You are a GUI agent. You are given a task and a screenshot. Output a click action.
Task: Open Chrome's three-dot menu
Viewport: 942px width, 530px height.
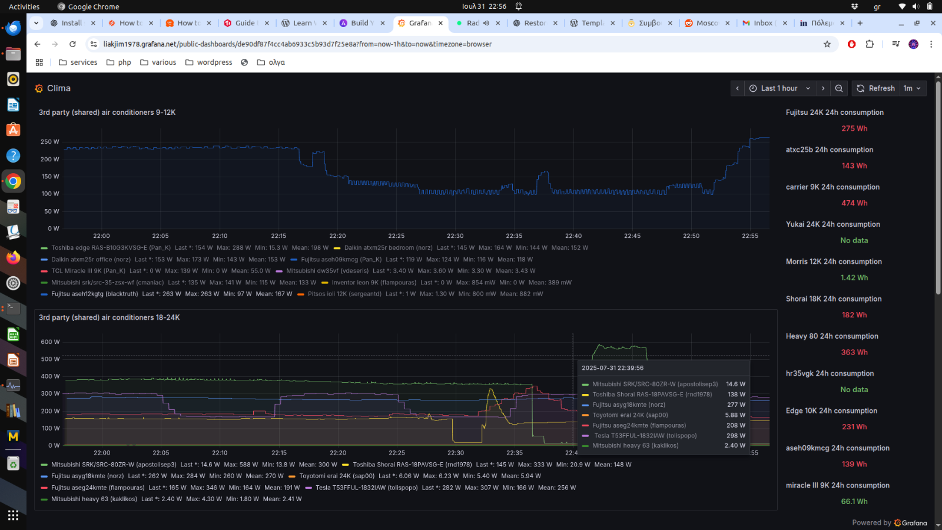click(931, 44)
